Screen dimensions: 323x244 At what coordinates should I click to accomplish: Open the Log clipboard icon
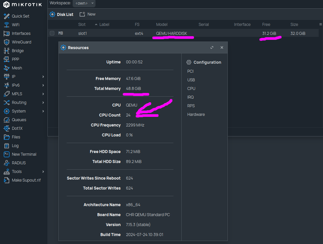(x=7, y=146)
